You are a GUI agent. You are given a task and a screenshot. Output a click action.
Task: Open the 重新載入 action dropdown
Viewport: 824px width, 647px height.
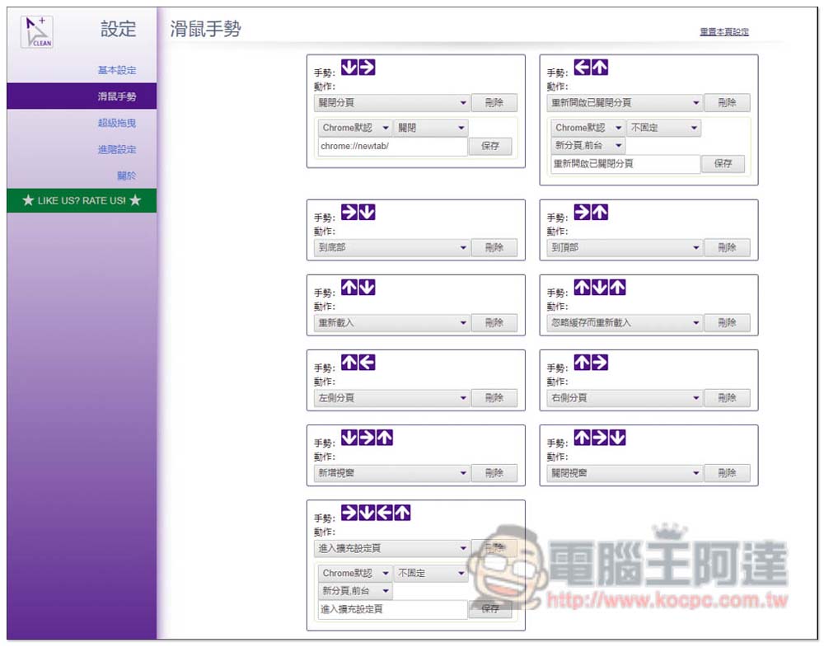(x=392, y=323)
